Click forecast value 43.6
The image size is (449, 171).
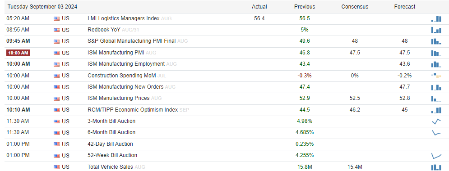405,64
